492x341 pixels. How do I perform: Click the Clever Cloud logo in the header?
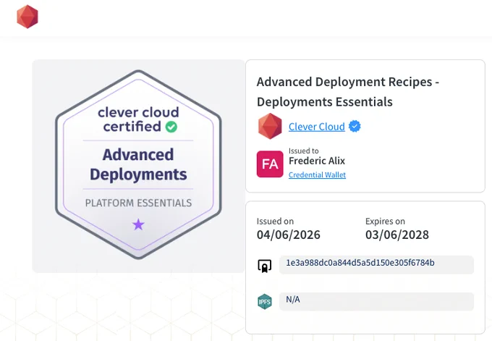click(x=27, y=17)
